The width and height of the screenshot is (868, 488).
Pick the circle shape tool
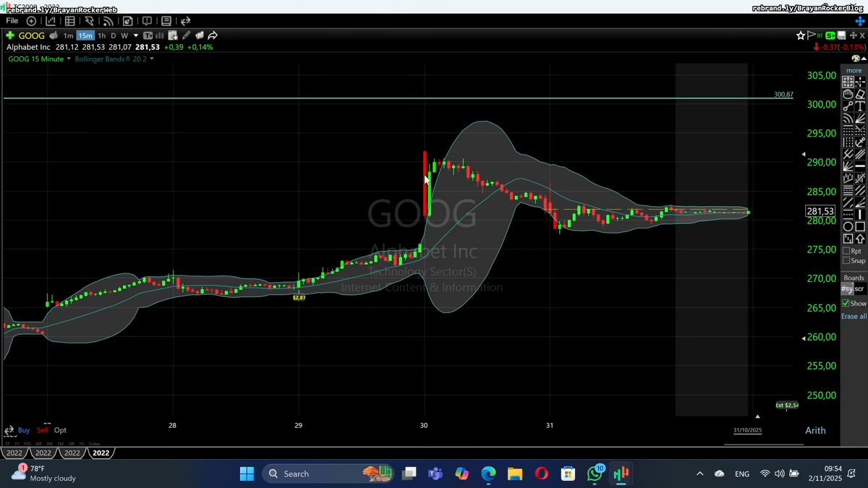pyautogui.click(x=848, y=226)
